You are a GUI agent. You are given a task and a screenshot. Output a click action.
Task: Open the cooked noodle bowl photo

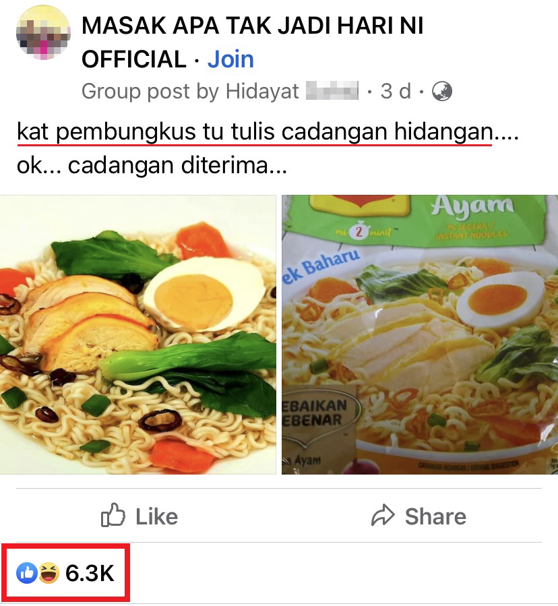[138, 335]
